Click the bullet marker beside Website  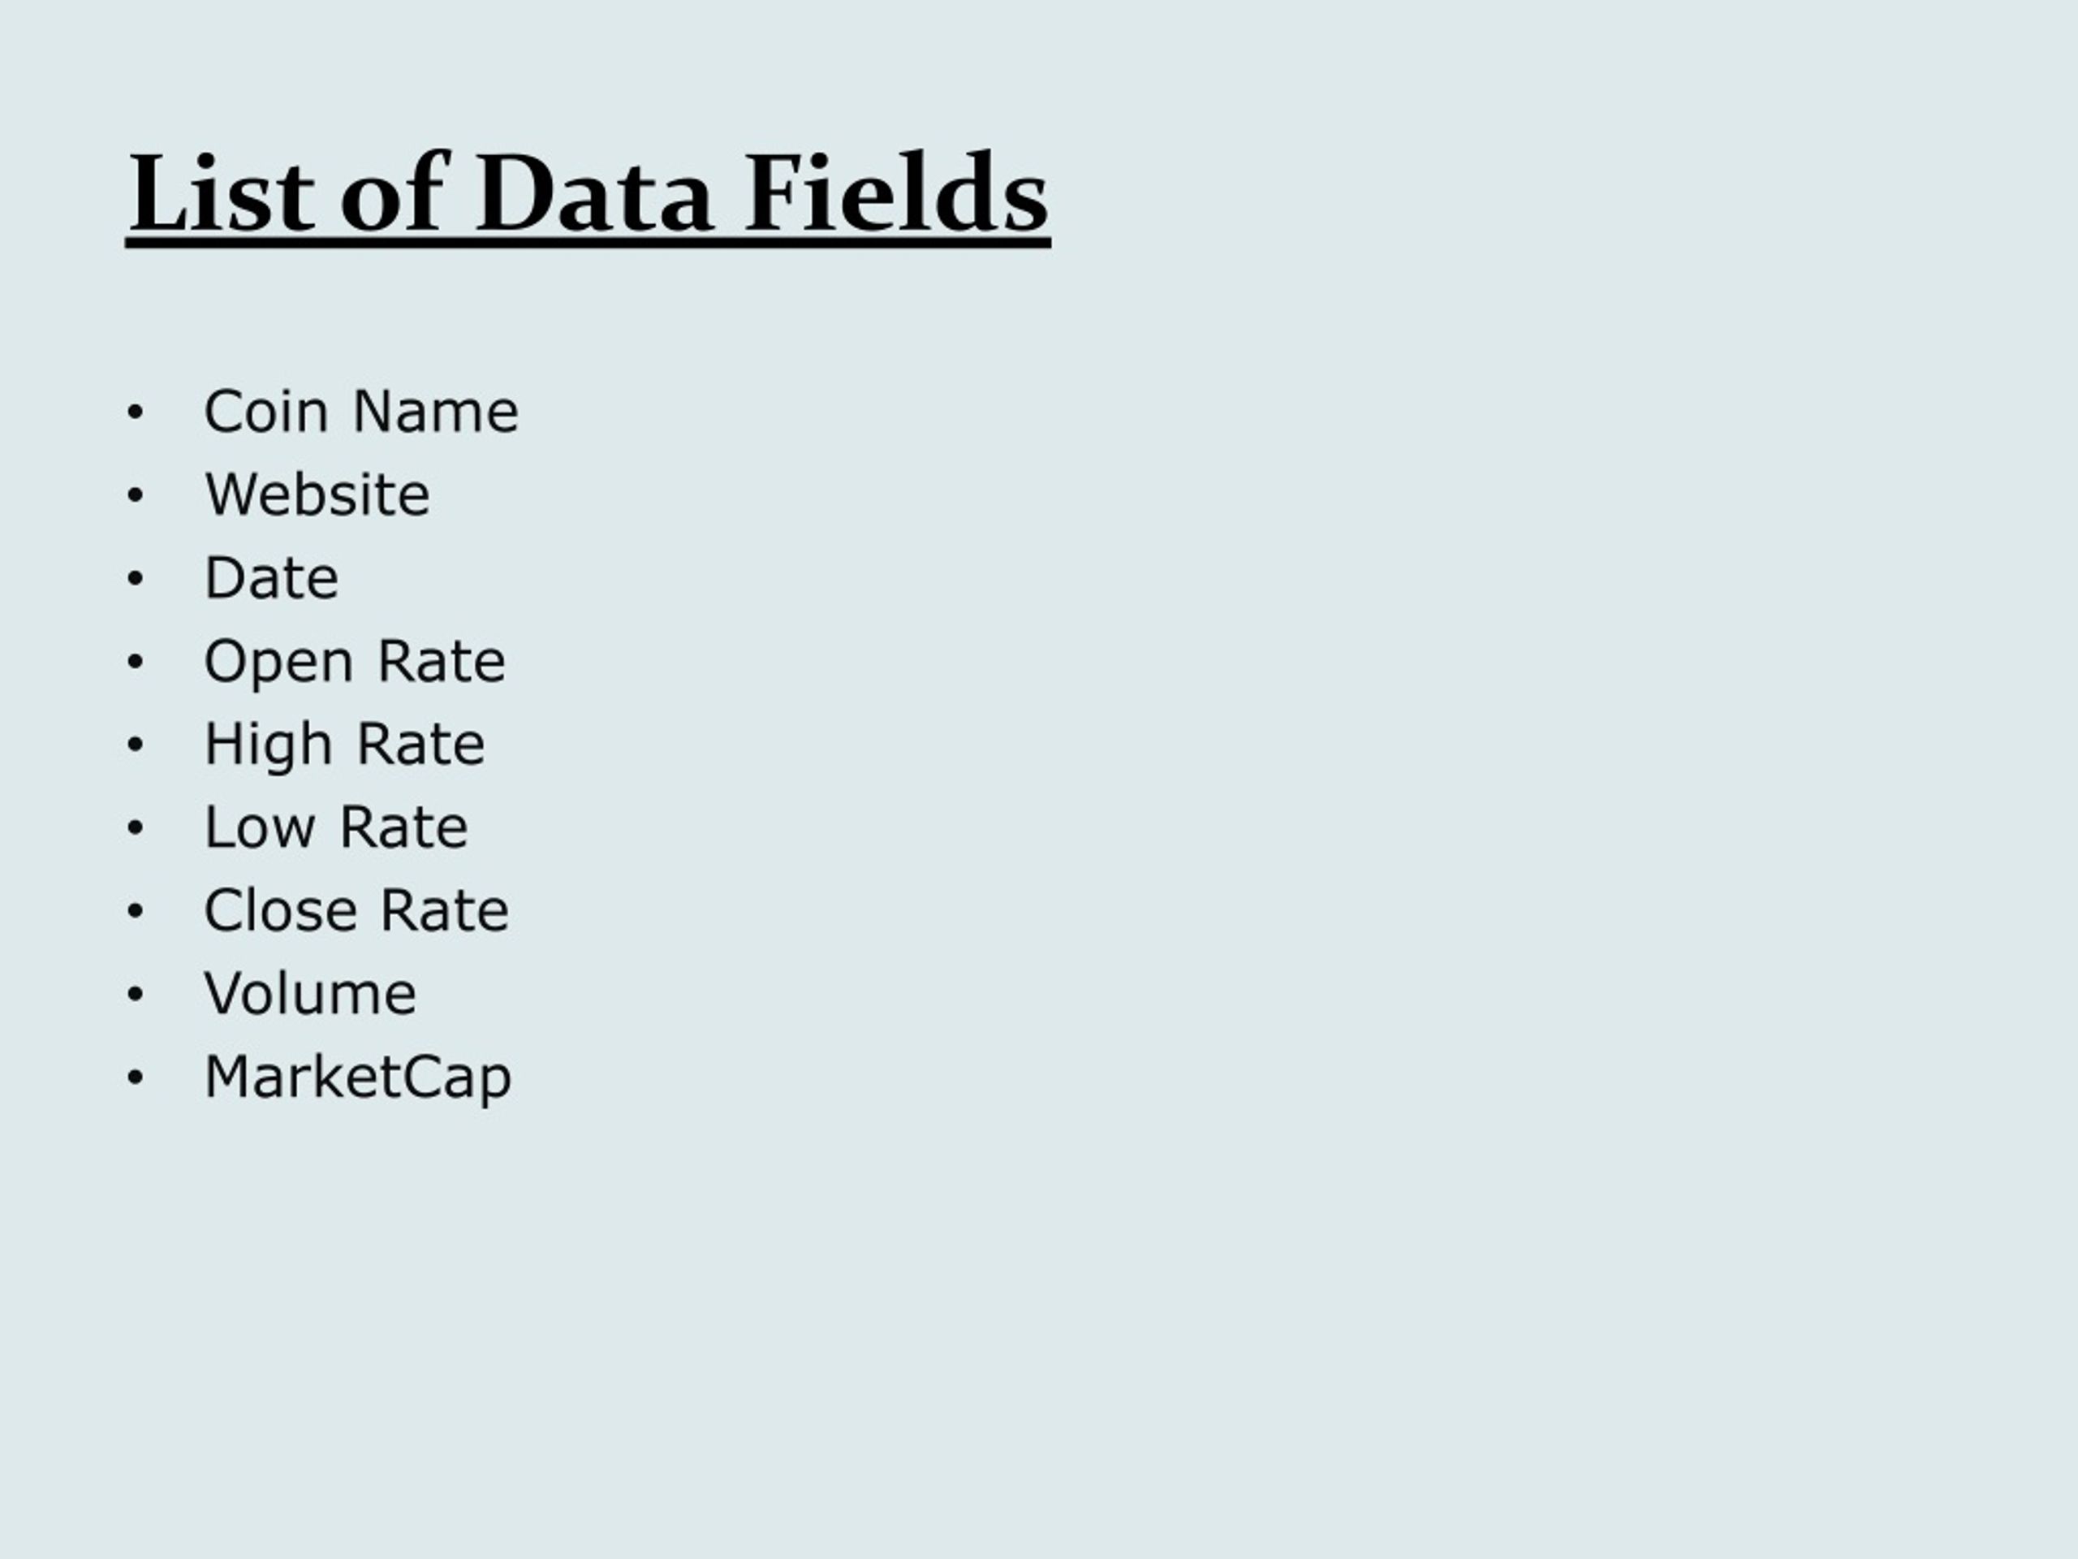point(136,495)
